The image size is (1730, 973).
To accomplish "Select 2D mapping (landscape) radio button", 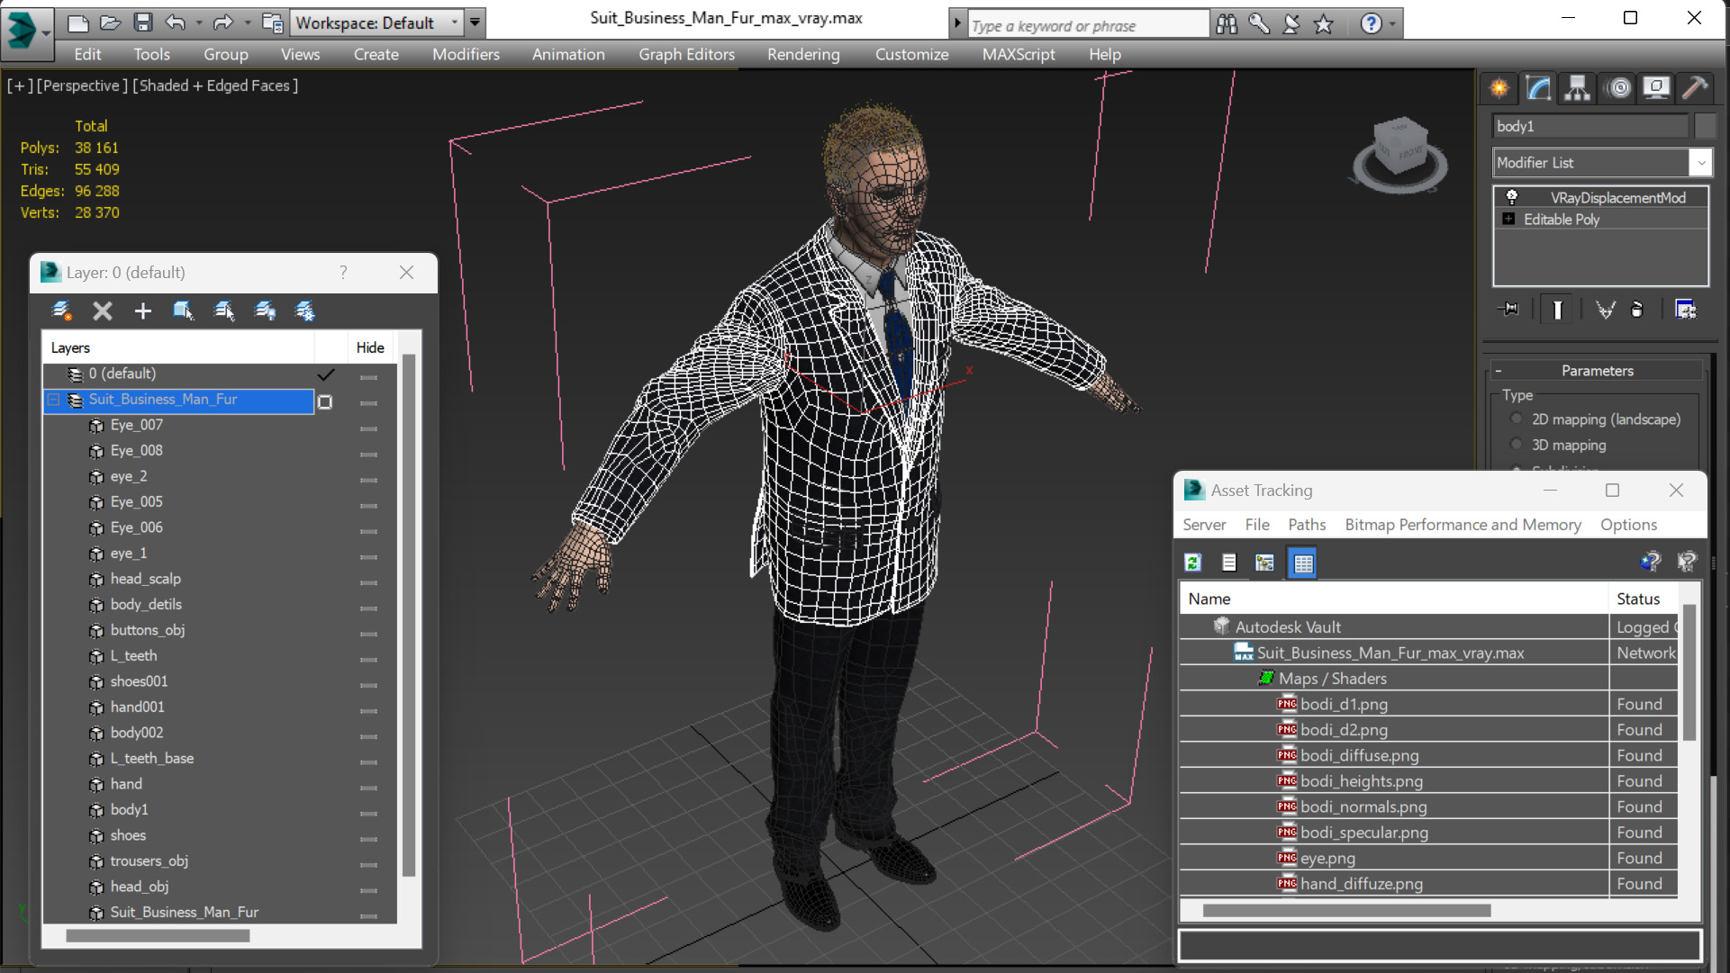I will pyautogui.click(x=1517, y=419).
